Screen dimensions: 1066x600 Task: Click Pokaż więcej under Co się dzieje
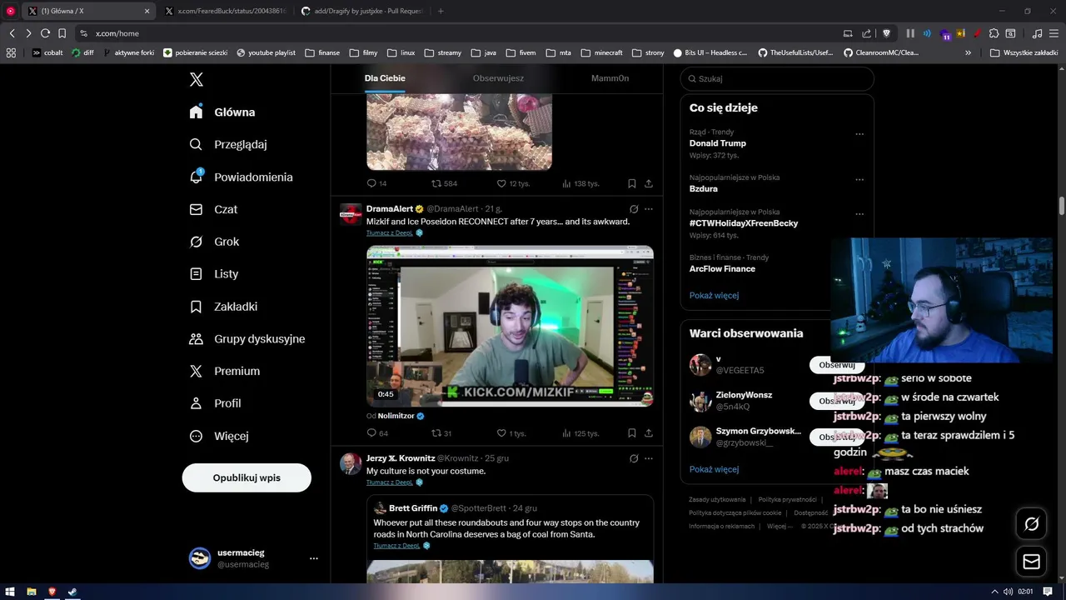tap(714, 295)
